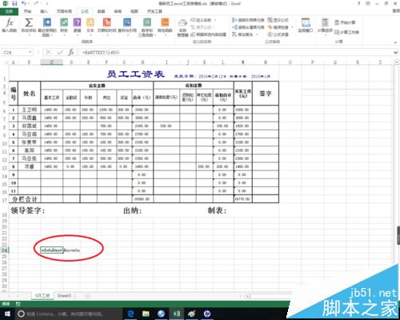
Task: Click the Select All corner button
Action: 5,62
